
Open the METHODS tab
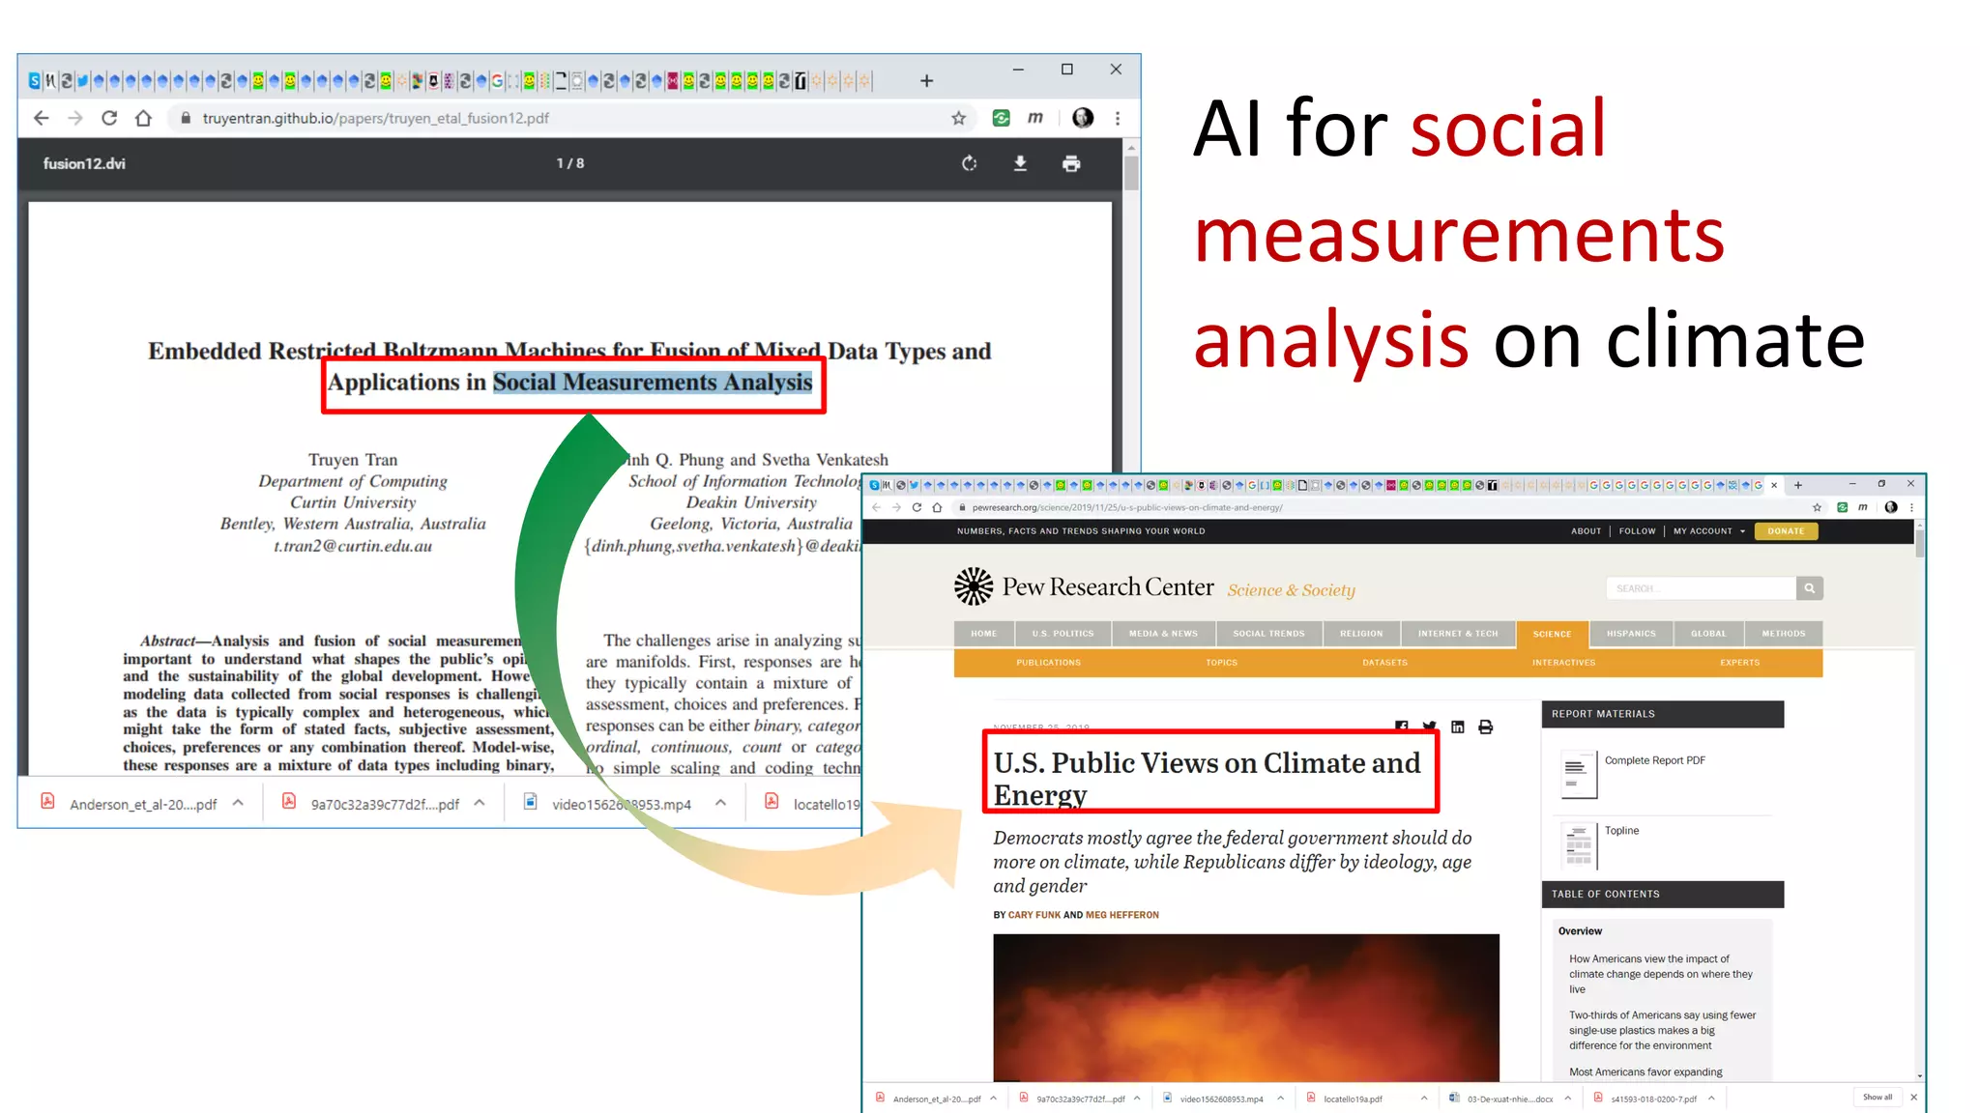(1784, 634)
